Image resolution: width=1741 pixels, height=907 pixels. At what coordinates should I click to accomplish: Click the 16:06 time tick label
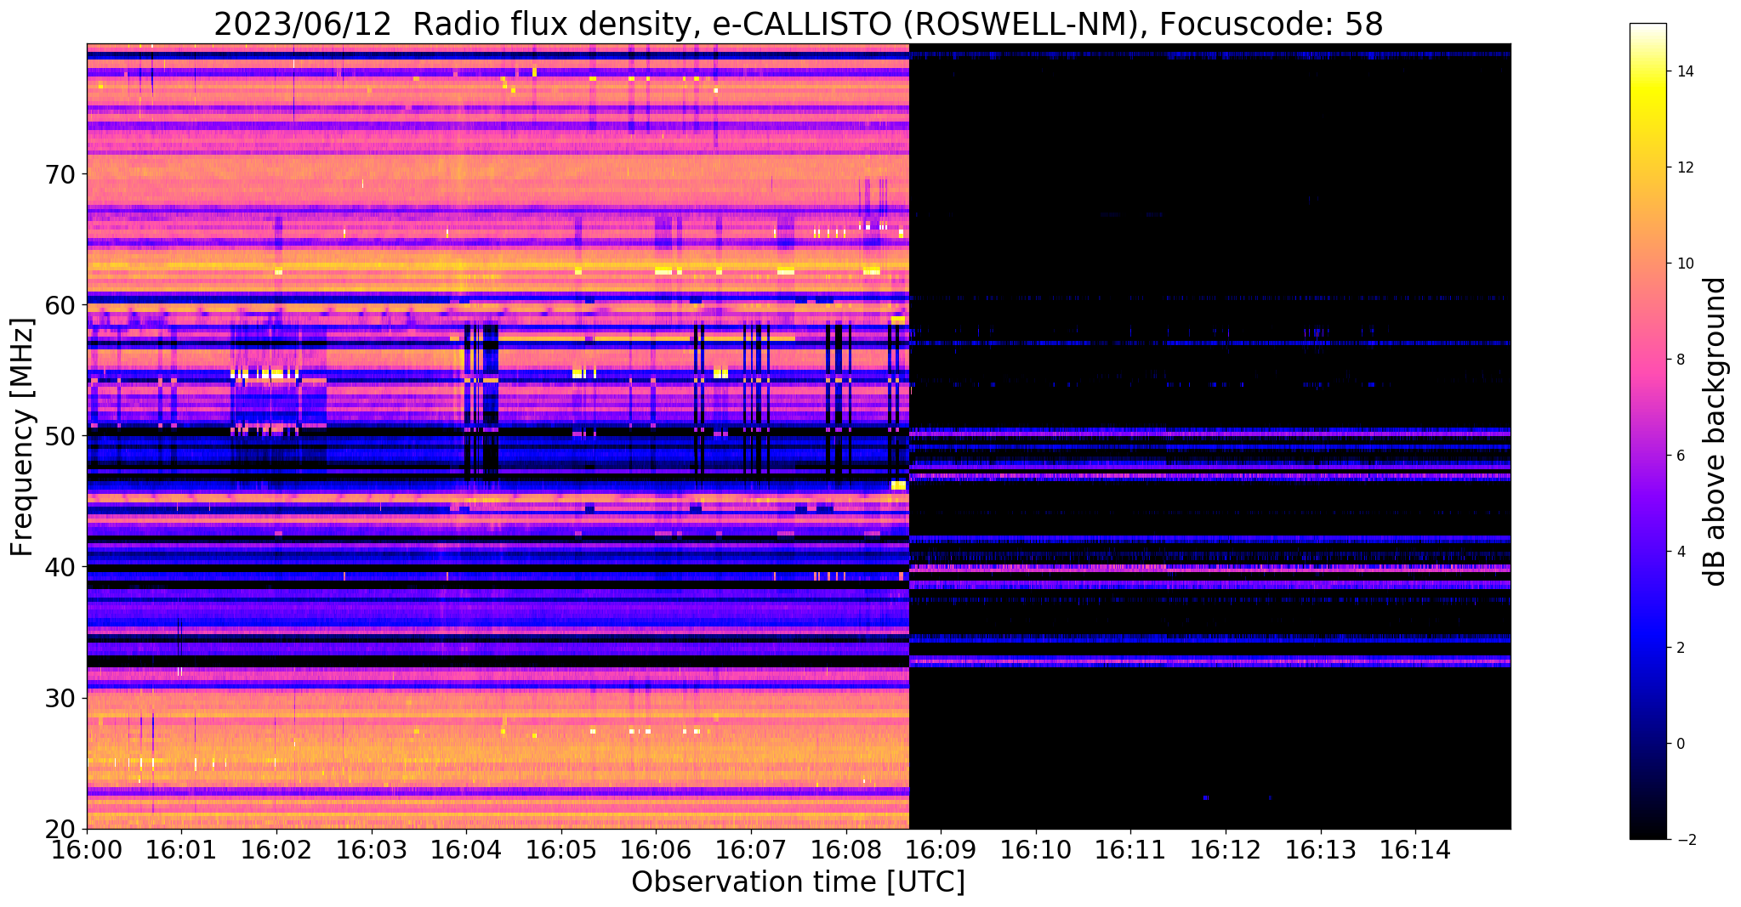[x=656, y=848]
